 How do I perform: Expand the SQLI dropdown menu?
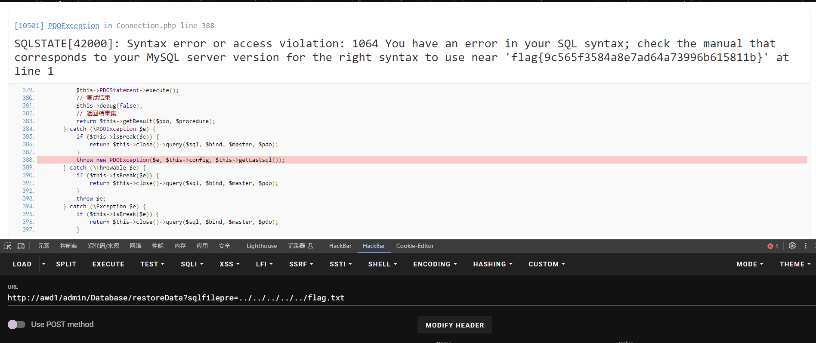coord(192,264)
